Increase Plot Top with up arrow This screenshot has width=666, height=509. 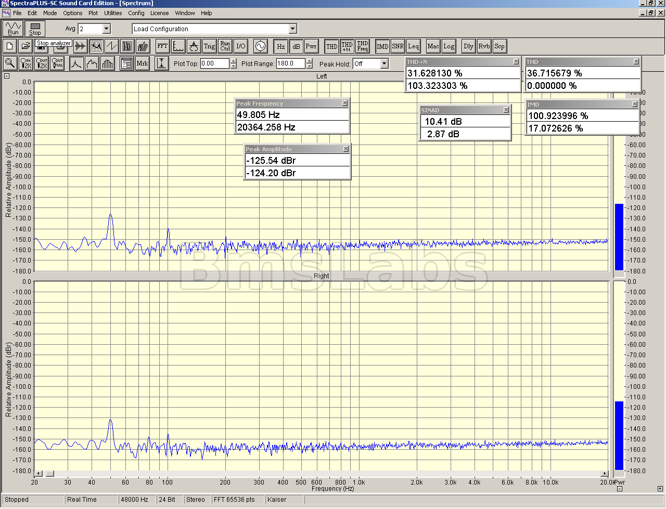(x=233, y=61)
